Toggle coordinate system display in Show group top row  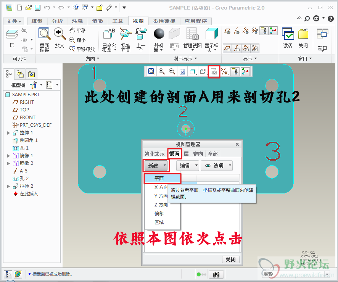(255, 31)
